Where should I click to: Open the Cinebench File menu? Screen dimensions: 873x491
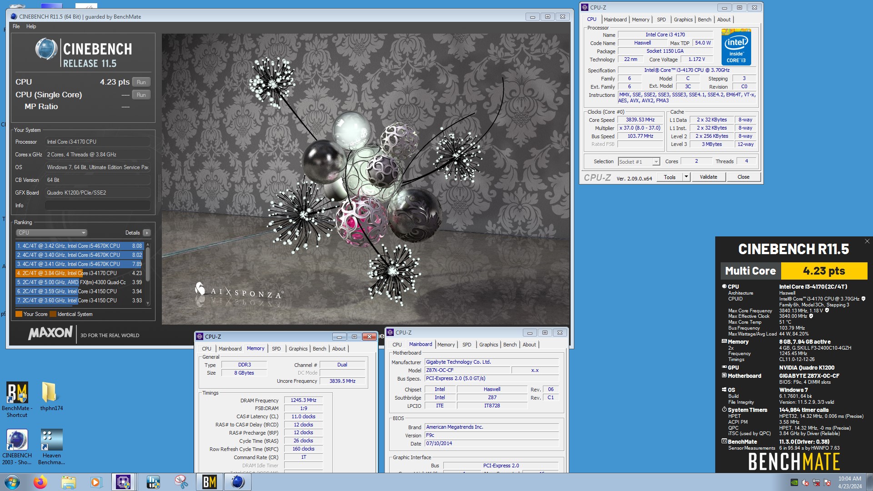(16, 26)
